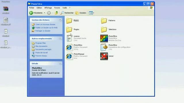Screen dimensions: 184x103
Task: Select PhotoFiltre configuration settings file icon
Action: click(104, 47)
